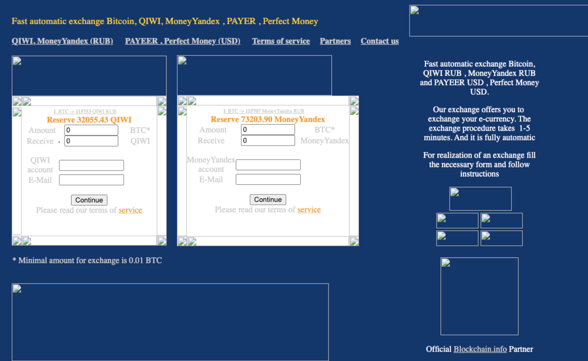Follow the Blockchain.info partner link
The image size is (588, 361).
(x=480, y=349)
